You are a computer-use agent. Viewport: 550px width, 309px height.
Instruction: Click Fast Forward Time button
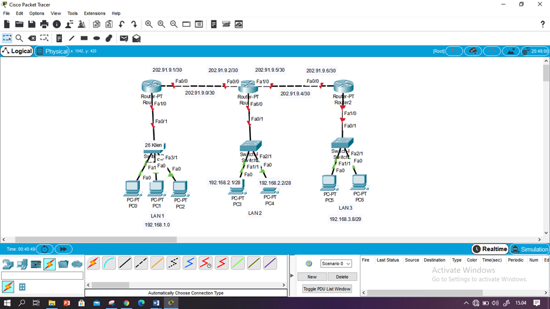point(64,249)
